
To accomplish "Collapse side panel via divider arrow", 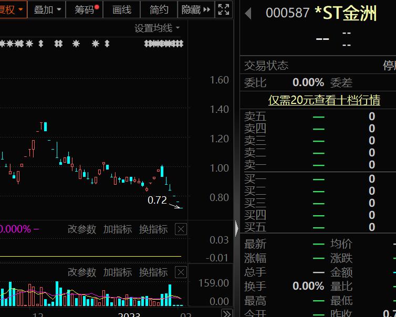I will click(237, 228).
